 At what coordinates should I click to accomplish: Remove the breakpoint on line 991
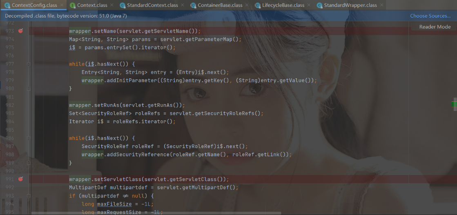point(20,179)
